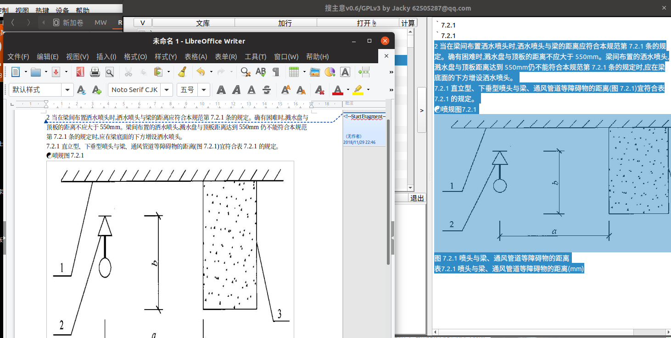Open 文件(F) menu
671x338 pixels.
click(x=18, y=57)
